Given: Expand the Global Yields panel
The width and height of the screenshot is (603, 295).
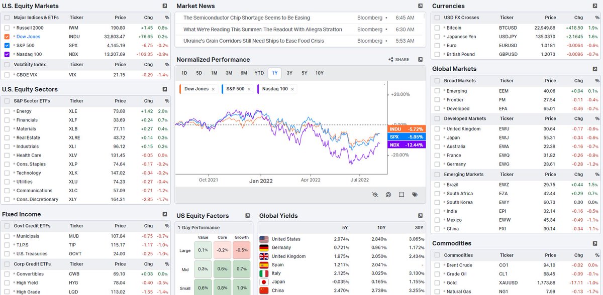Looking at the screenshot, I should (420, 216).
